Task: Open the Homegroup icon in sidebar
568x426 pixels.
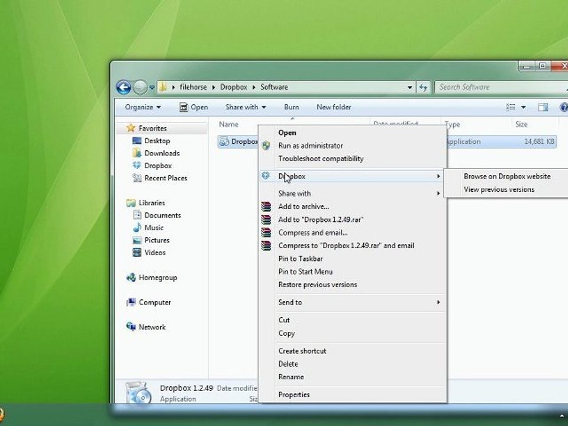Action: coord(131,277)
